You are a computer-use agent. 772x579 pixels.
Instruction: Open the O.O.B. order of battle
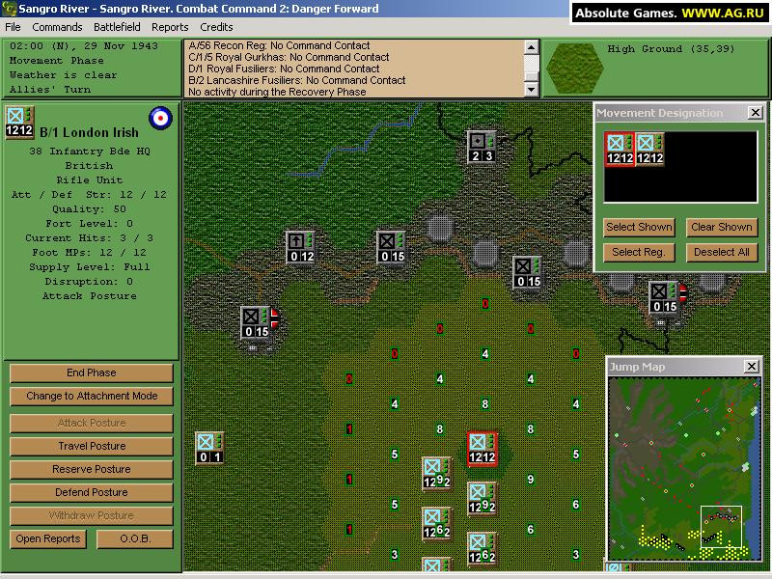pyautogui.click(x=135, y=538)
